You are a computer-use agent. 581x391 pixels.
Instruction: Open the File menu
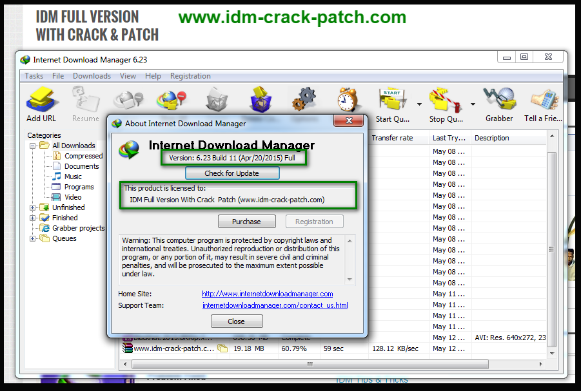(58, 76)
